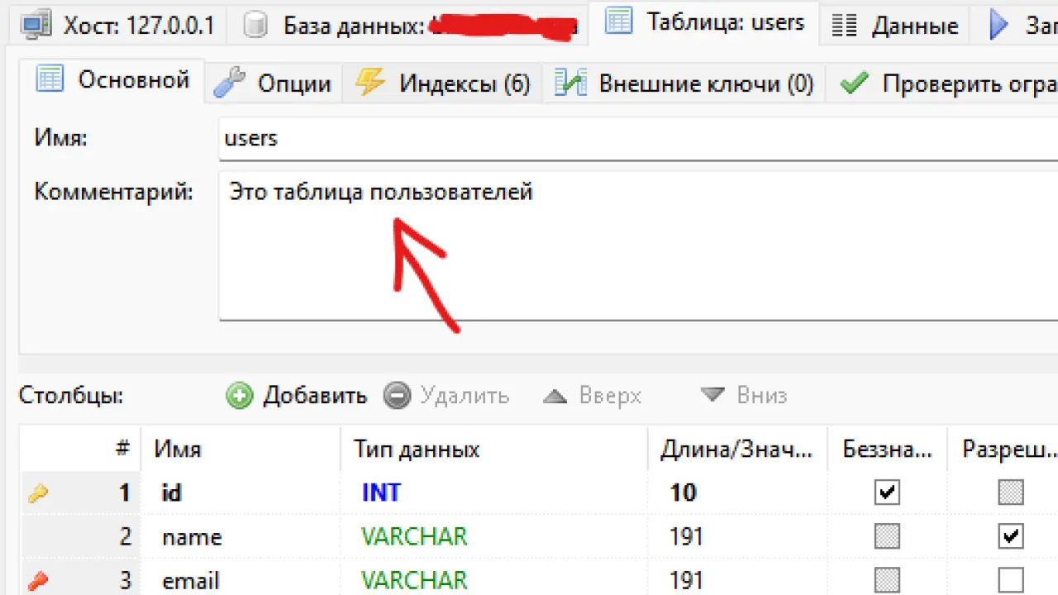Add a new column with the Добавить button
The height and width of the screenshot is (595, 1058).
pyautogui.click(x=298, y=396)
